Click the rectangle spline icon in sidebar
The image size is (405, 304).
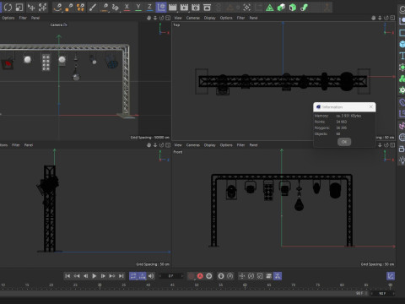pyautogui.click(x=402, y=33)
